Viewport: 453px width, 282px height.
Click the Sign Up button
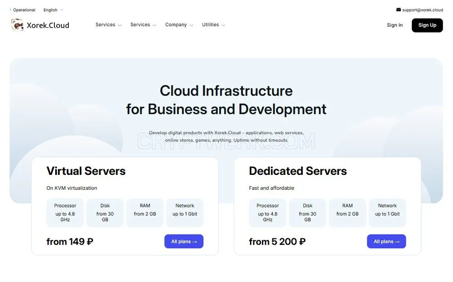(427, 25)
